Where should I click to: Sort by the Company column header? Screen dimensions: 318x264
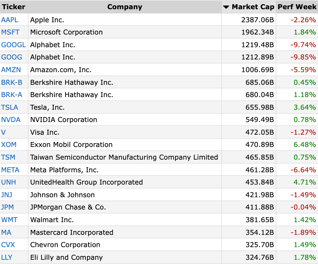click(125, 7)
